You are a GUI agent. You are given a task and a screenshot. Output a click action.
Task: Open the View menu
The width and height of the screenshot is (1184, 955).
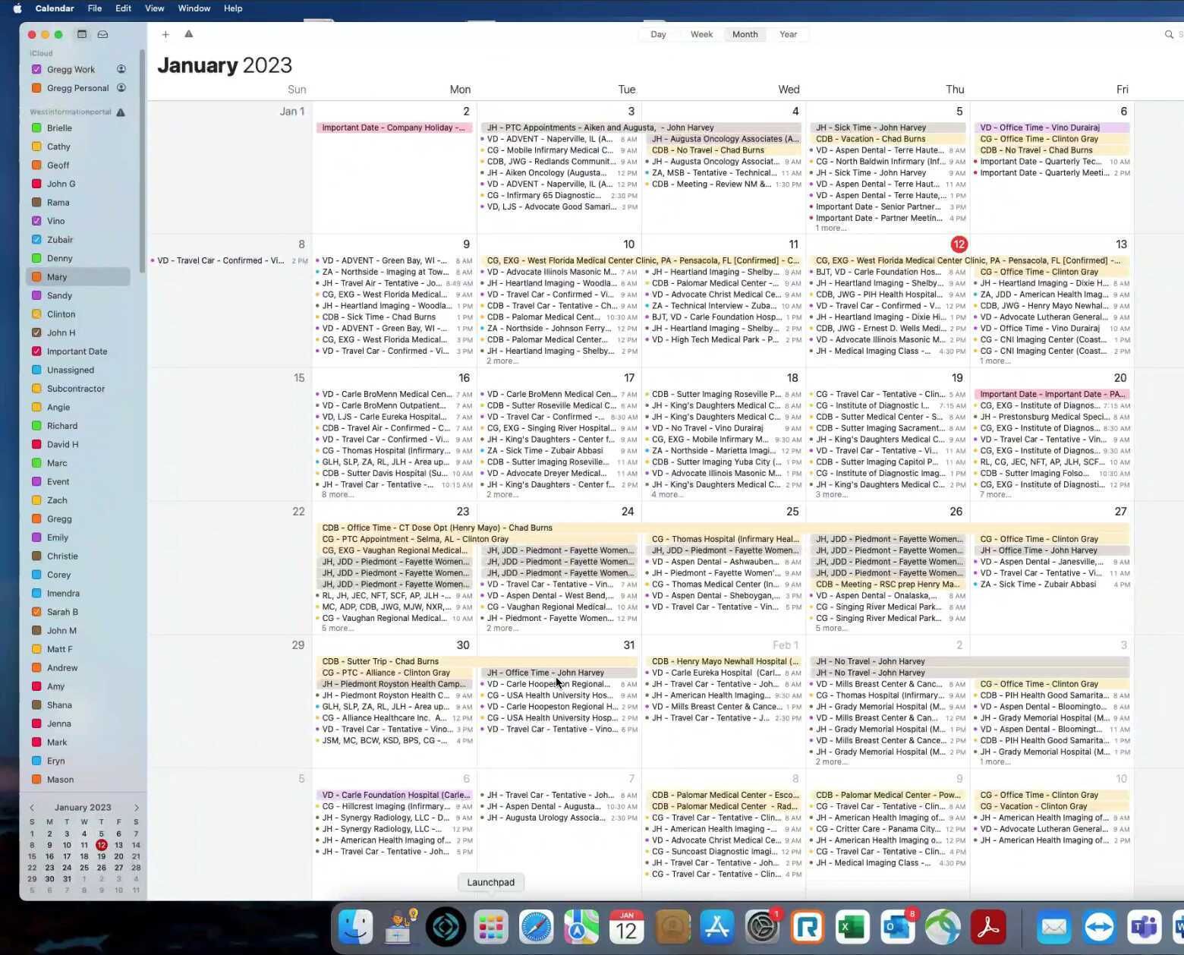[154, 8]
